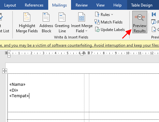159x122 pixels.
Task: Open the Rules dropdown
Action: pos(104,15)
